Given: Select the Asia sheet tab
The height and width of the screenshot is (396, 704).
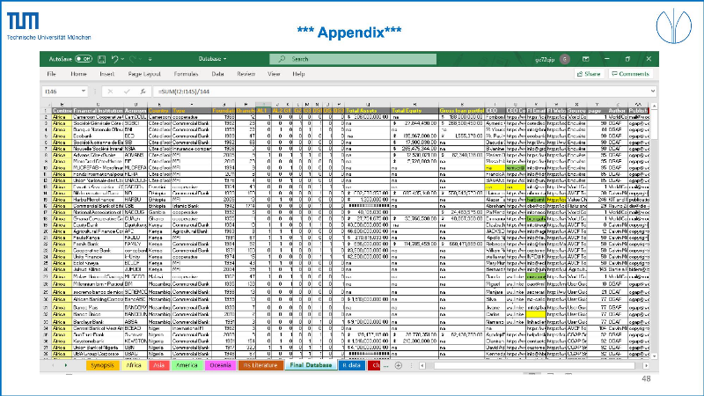Looking at the screenshot, I should [158, 365].
